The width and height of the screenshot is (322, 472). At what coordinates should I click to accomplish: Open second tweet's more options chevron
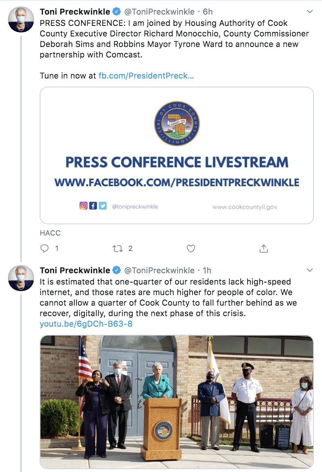[310, 270]
